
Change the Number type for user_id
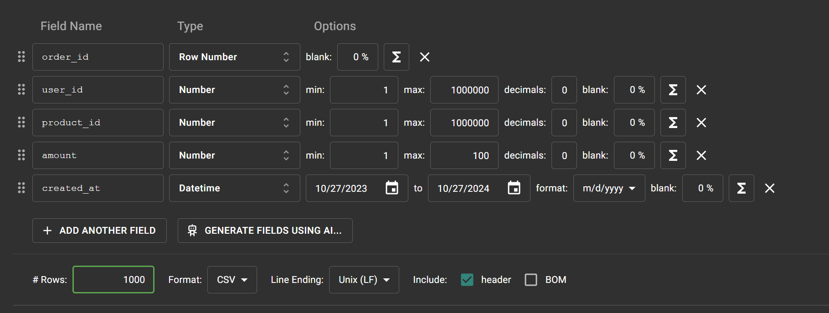[x=235, y=90]
